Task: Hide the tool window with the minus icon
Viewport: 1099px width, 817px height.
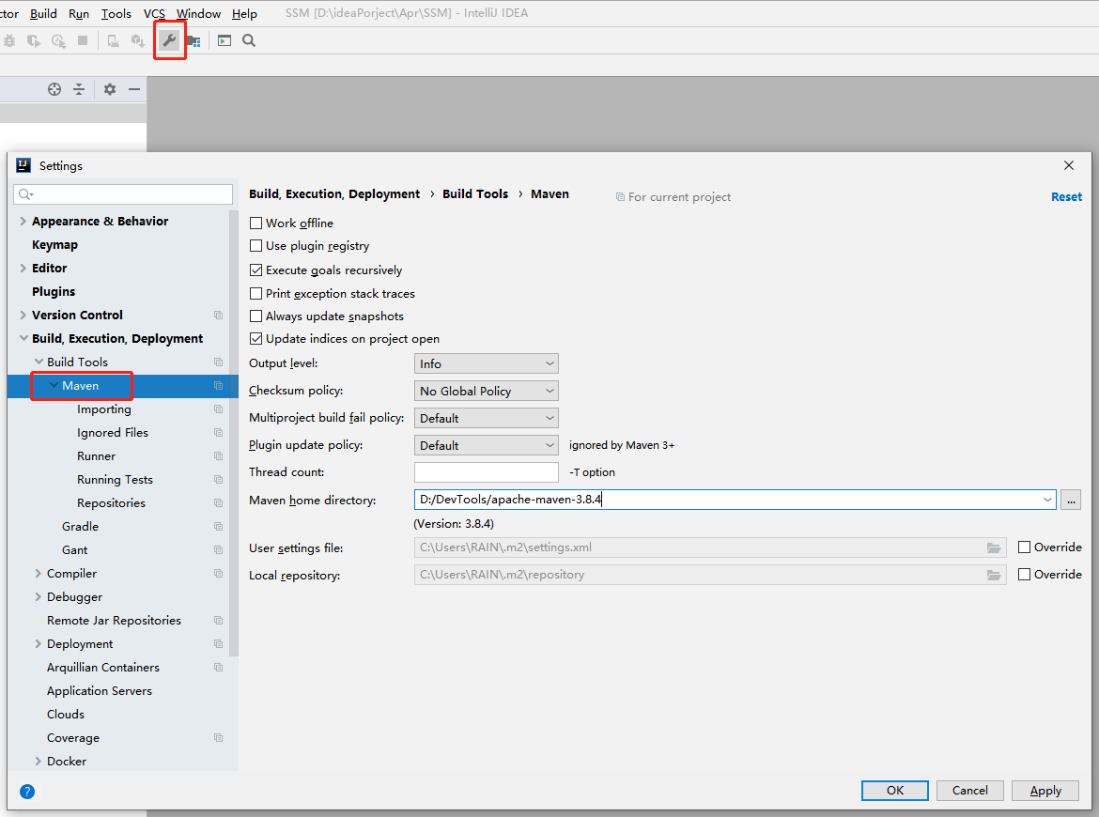Action: click(x=134, y=89)
